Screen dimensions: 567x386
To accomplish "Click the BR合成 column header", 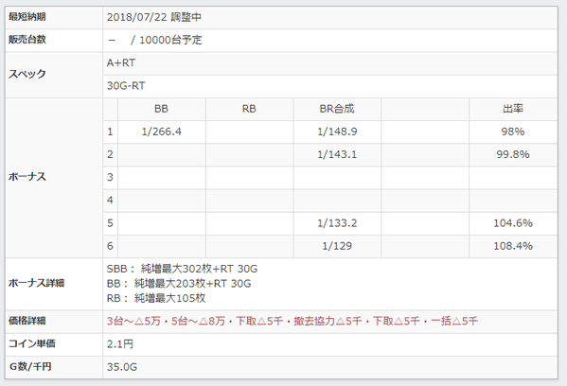I will click(337, 109).
